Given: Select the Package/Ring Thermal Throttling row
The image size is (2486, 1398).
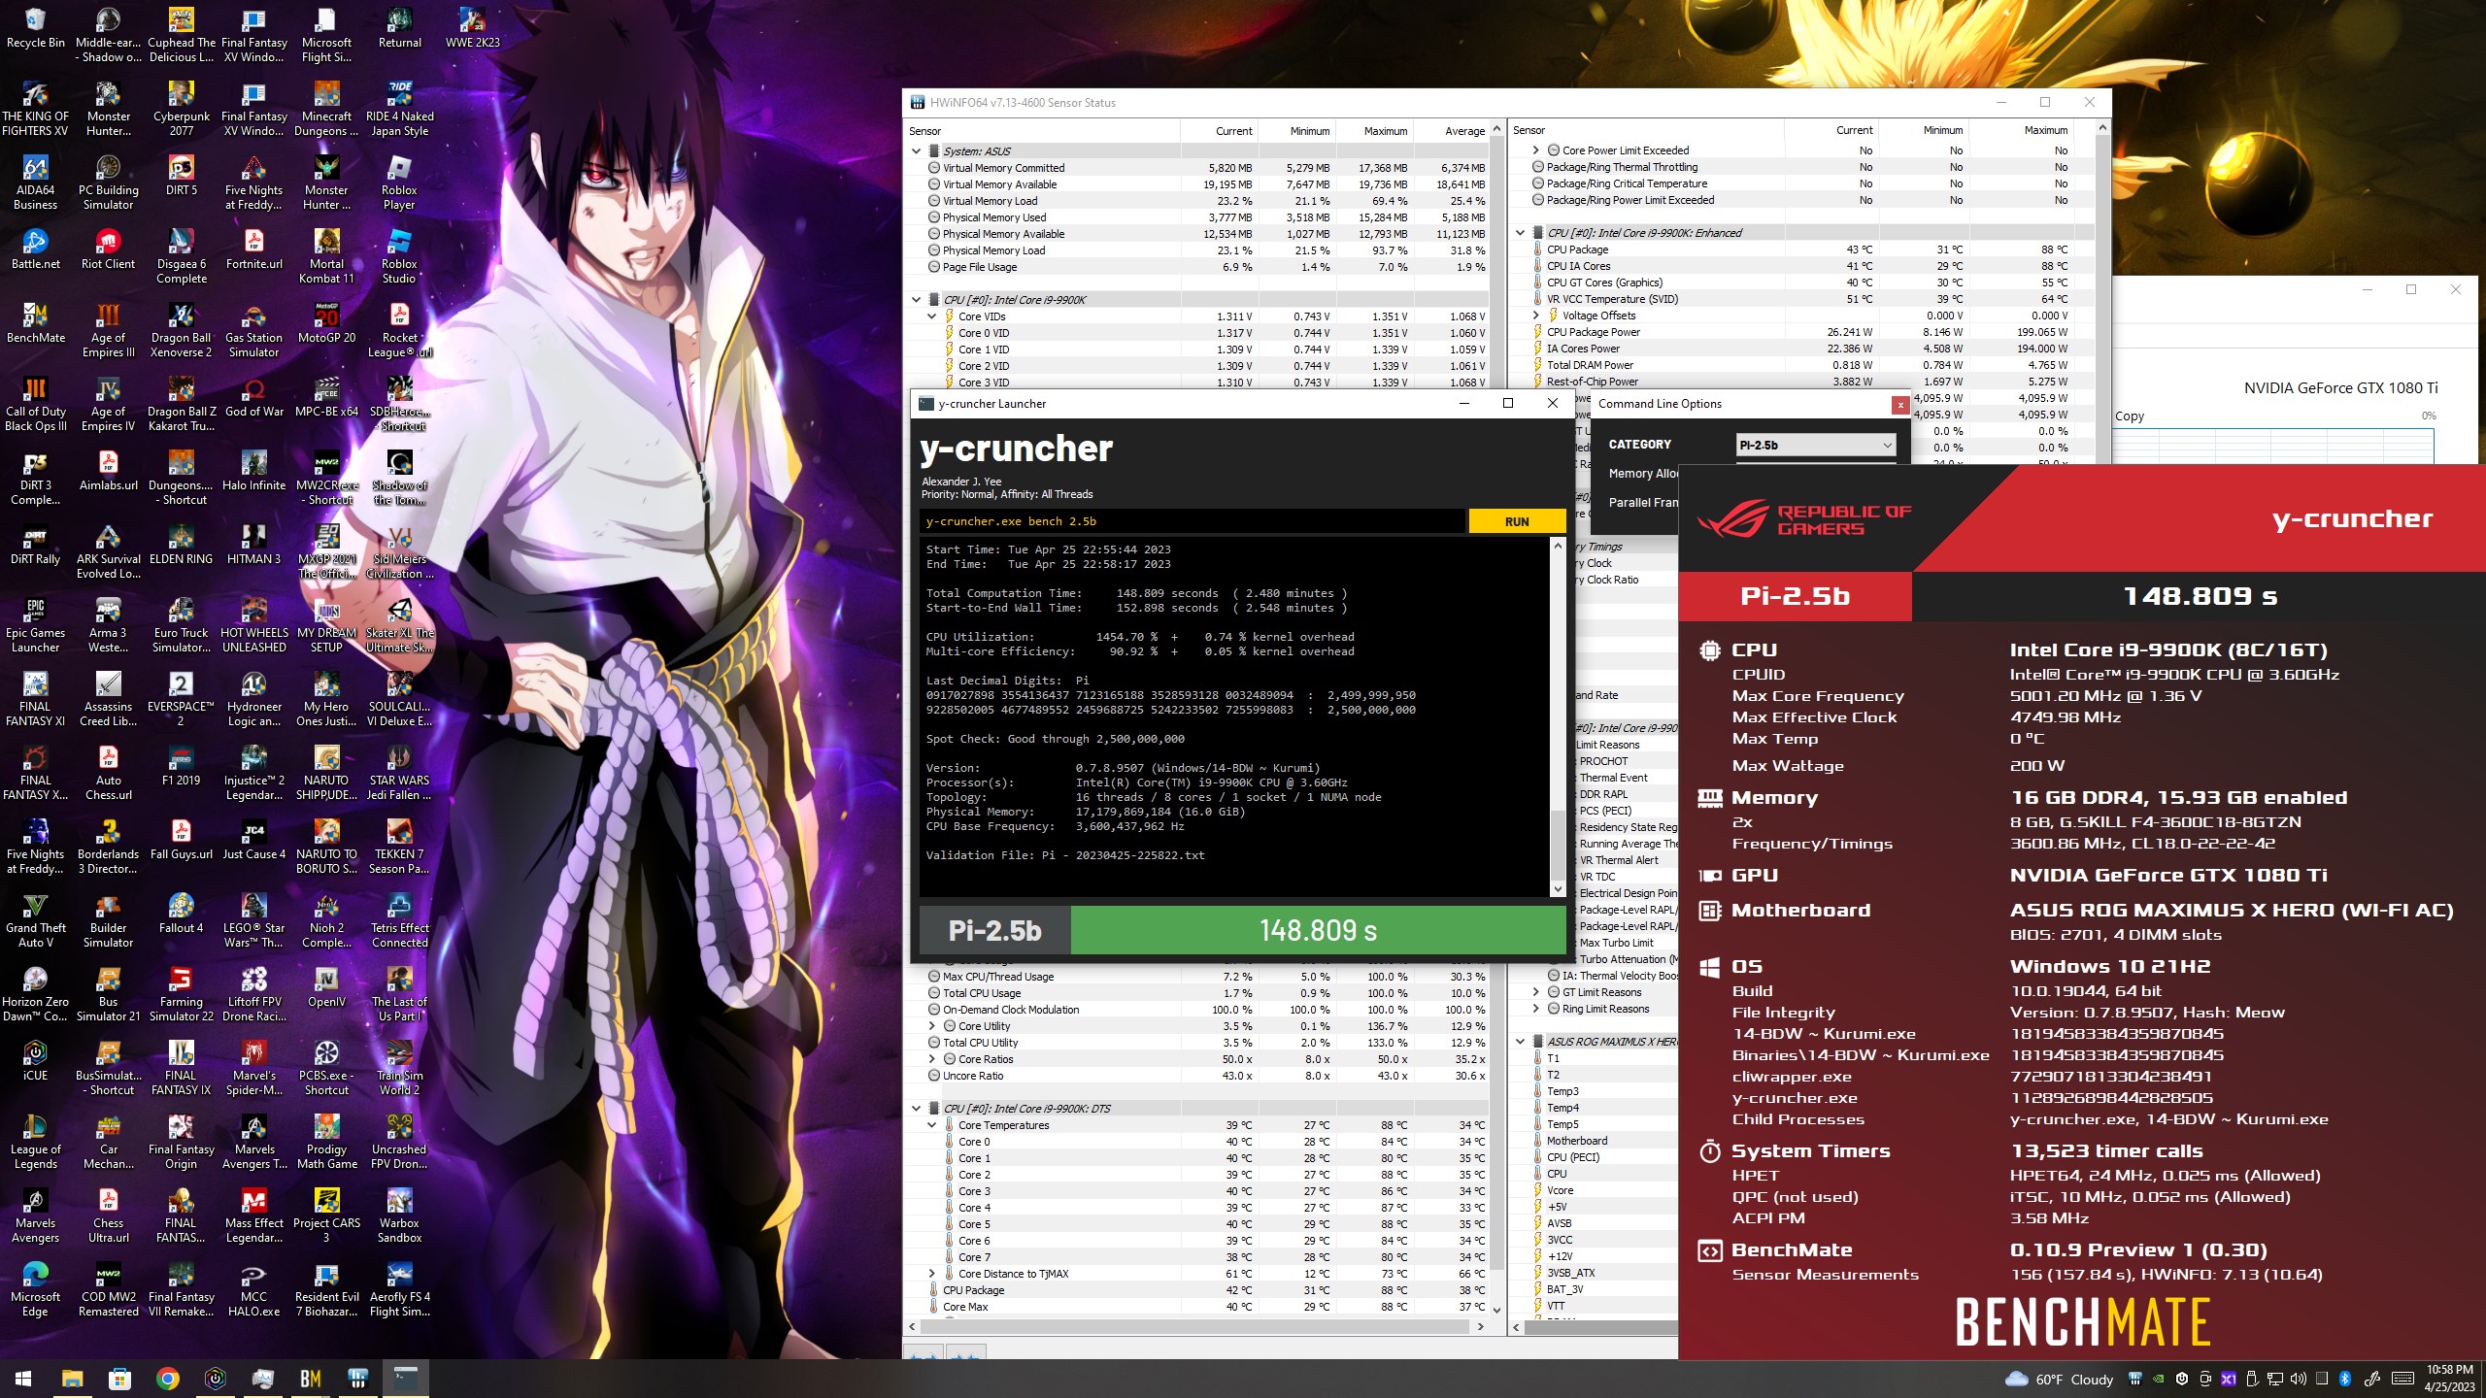Looking at the screenshot, I should (x=1801, y=167).
